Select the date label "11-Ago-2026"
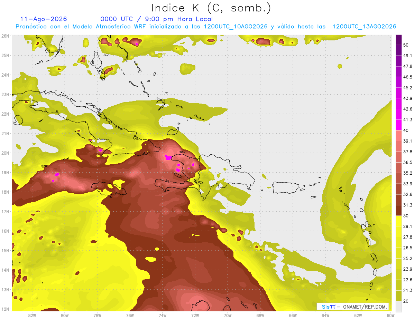Image resolution: width=415 pixels, height=320 pixels. (44, 19)
